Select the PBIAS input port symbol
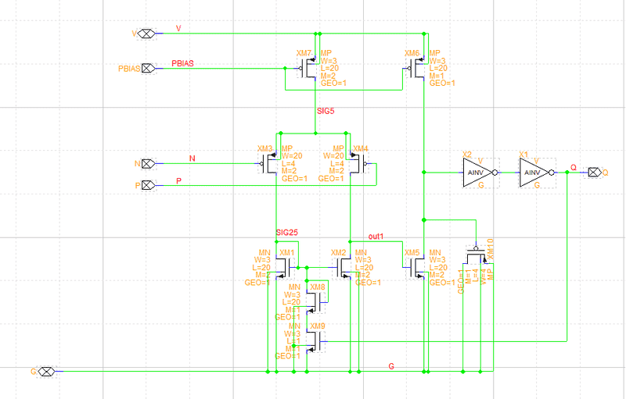 [x=148, y=69]
